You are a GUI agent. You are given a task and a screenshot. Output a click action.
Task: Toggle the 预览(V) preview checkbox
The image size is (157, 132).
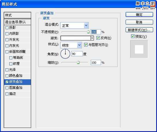pos(133,36)
